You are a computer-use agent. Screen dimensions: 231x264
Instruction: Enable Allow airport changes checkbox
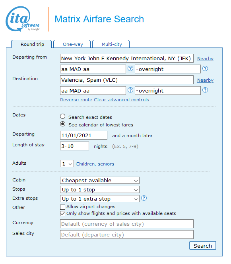pos(62,207)
